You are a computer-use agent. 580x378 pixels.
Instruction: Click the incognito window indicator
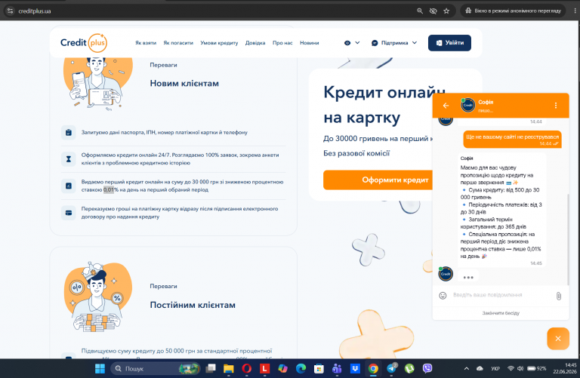point(513,11)
